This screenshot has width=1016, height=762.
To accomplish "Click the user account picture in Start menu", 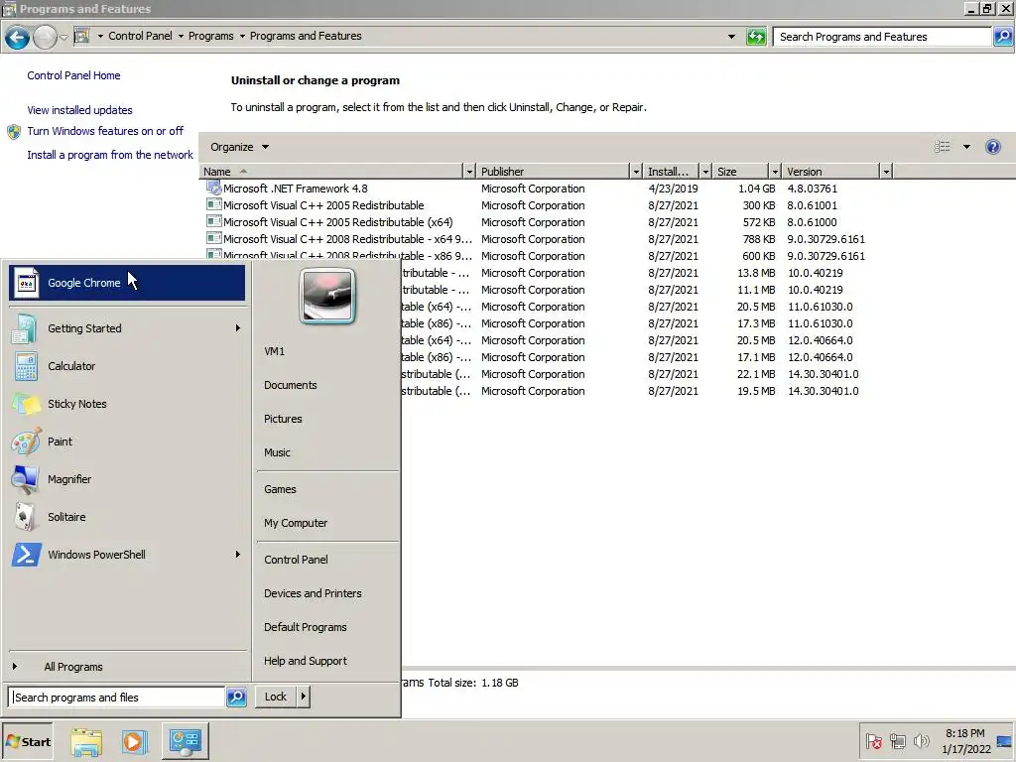I will [x=327, y=296].
